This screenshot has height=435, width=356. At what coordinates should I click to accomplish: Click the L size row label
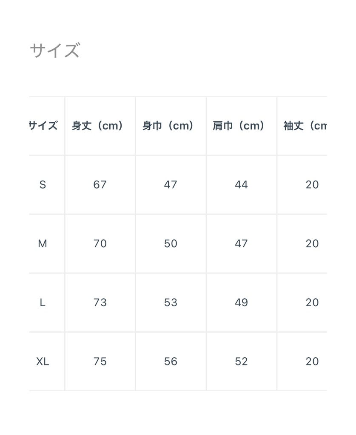click(x=43, y=302)
